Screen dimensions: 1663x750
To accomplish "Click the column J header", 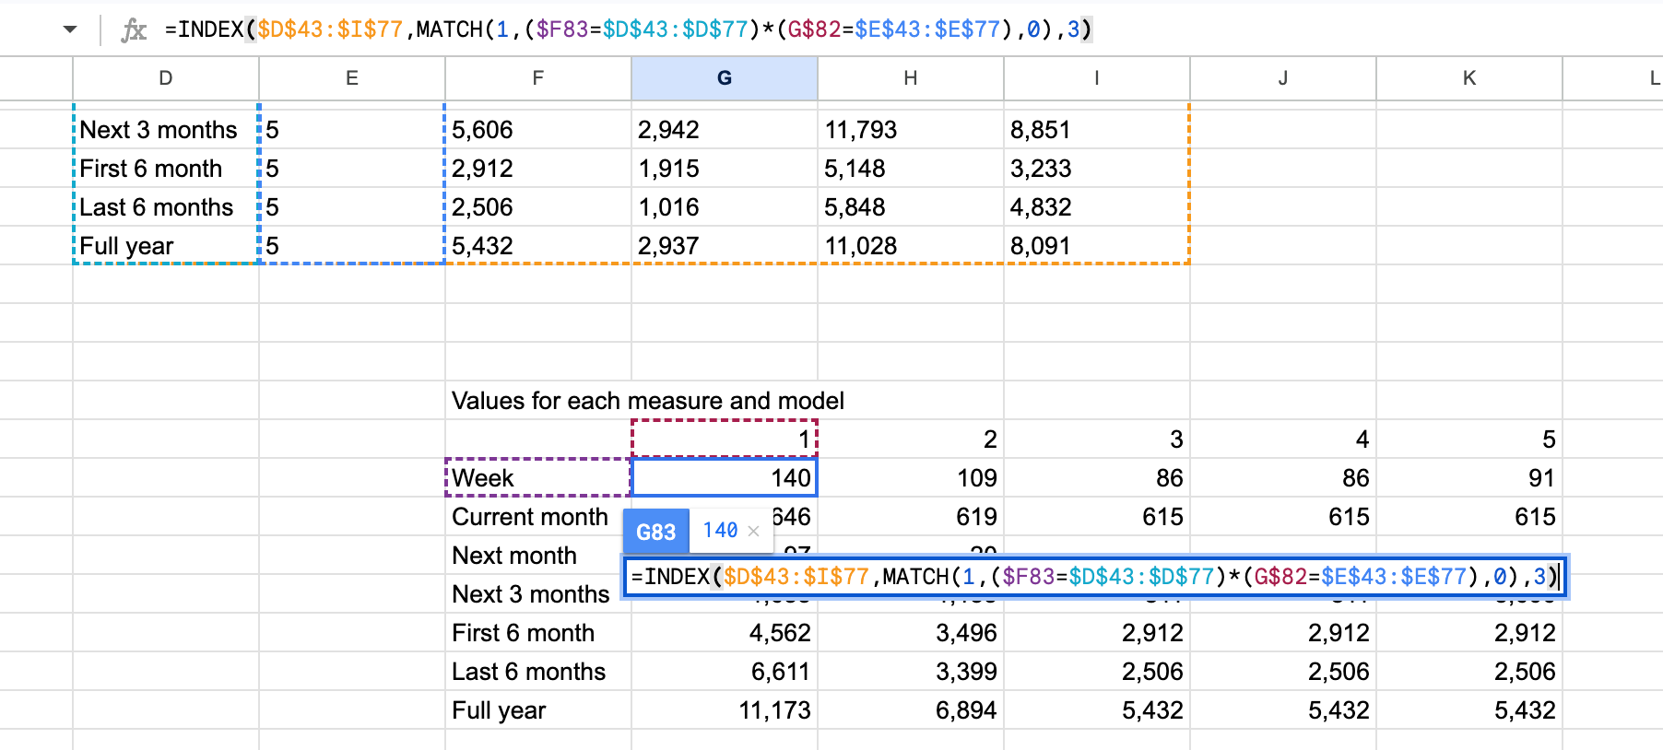I will coord(1282,78).
